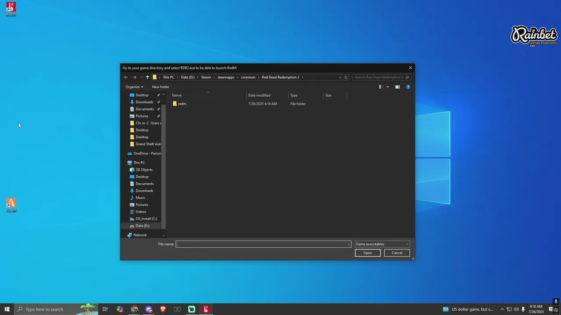Change the view layout icon

381,87
